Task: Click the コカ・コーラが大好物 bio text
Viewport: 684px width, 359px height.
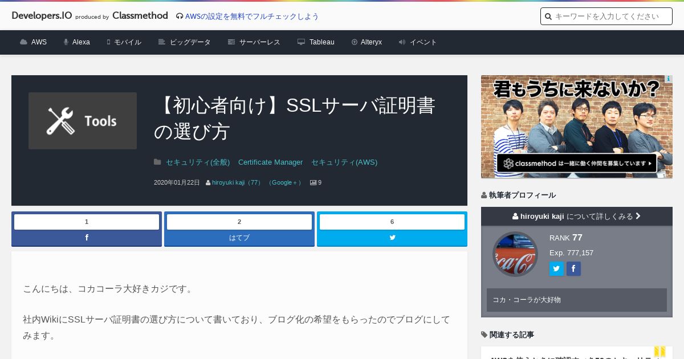Action: click(527, 300)
